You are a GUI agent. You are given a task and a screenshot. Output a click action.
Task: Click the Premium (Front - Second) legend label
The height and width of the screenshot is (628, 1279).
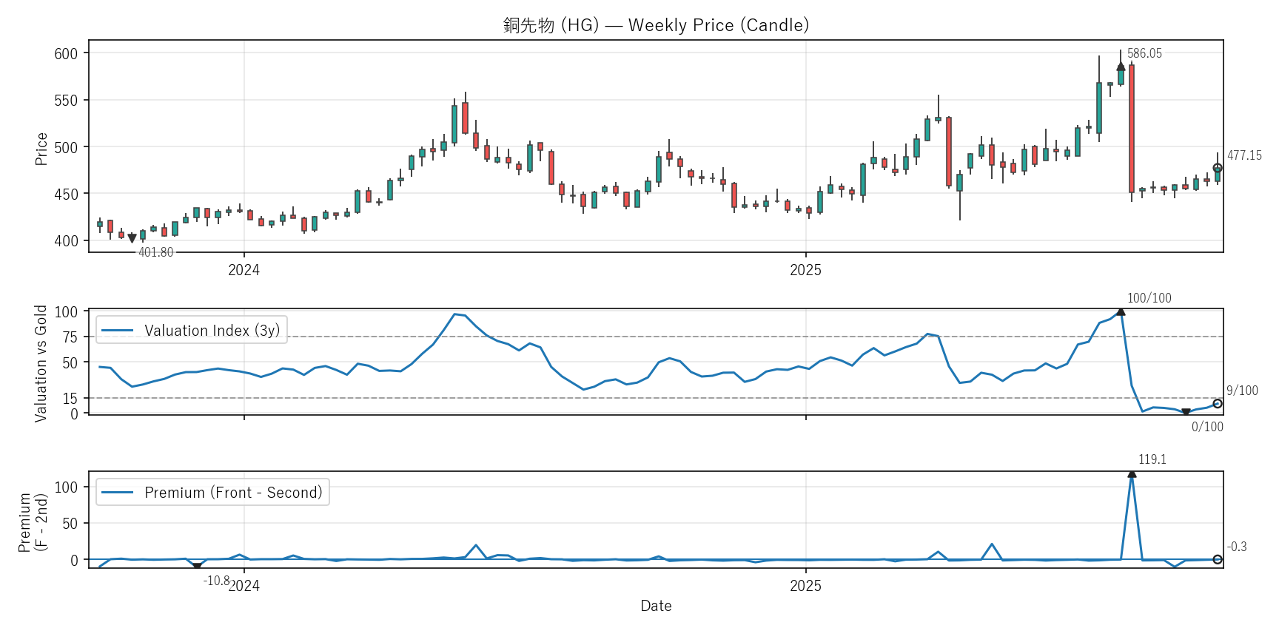pyautogui.click(x=233, y=493)
